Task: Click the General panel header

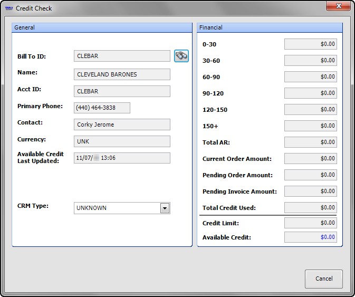Action: click(102, 27)
